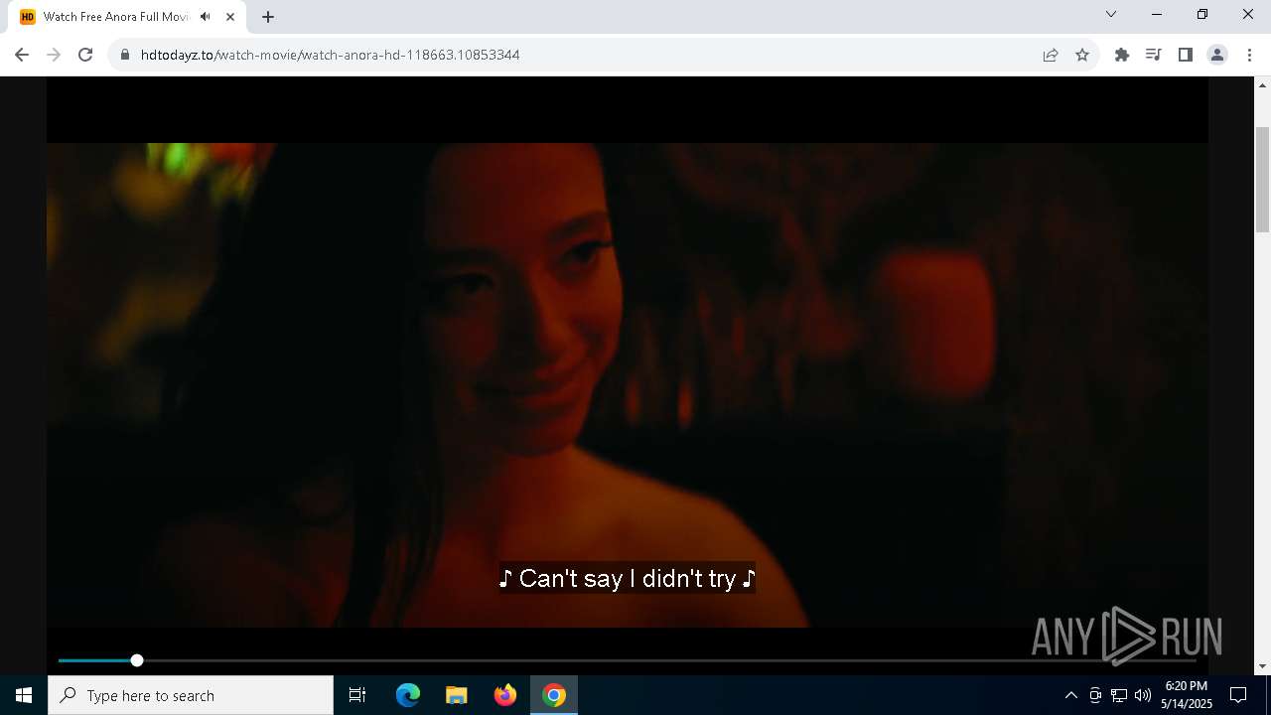The image size is (1271, 715).
Task: Open the Chrome profile avatar
Action: coord(1217,55)
